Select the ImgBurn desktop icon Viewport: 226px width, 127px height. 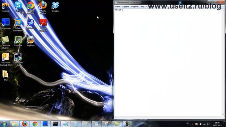[x=31, y=41]
